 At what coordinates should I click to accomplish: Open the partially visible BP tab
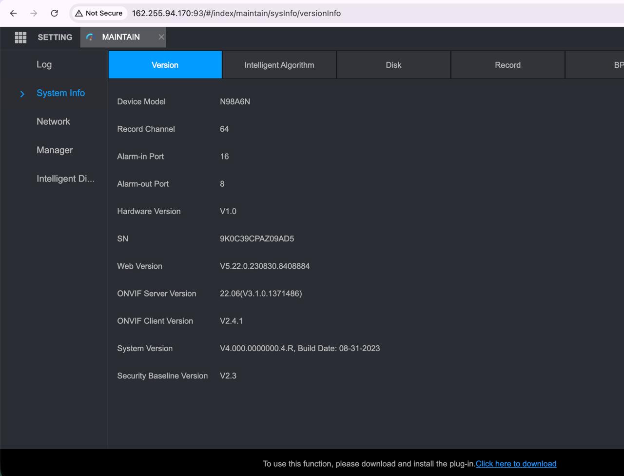click(595, 65)
